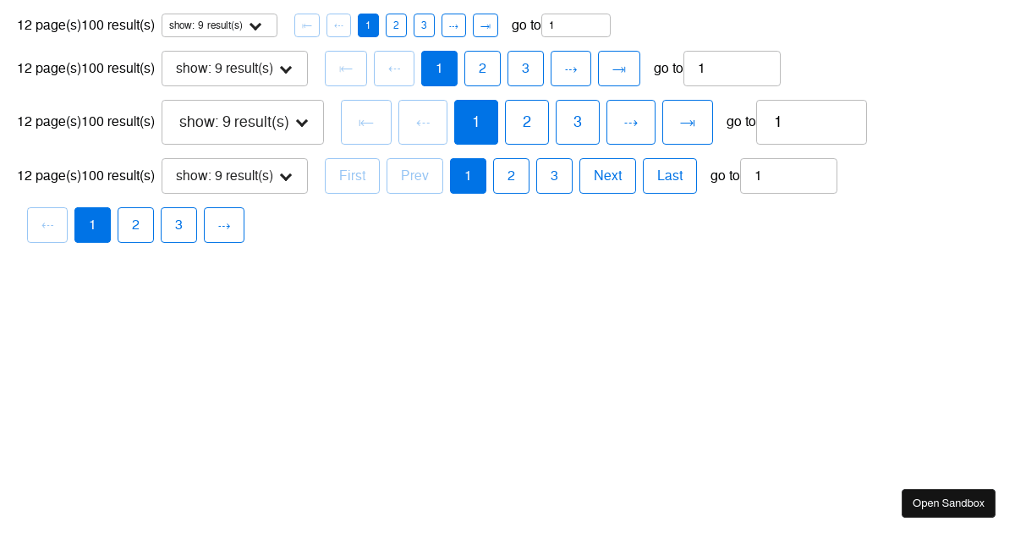Viewport: 1015px width, 533px height.
Task: Click previous arrow in bottom simple pagination
Action: coord(47,225)
